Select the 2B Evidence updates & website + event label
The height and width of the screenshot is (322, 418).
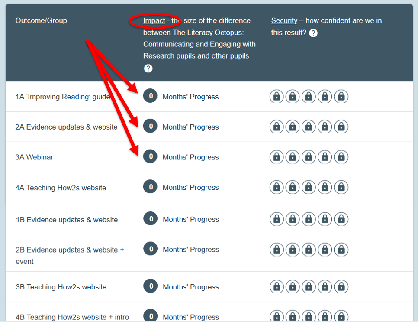click(69, 255)
